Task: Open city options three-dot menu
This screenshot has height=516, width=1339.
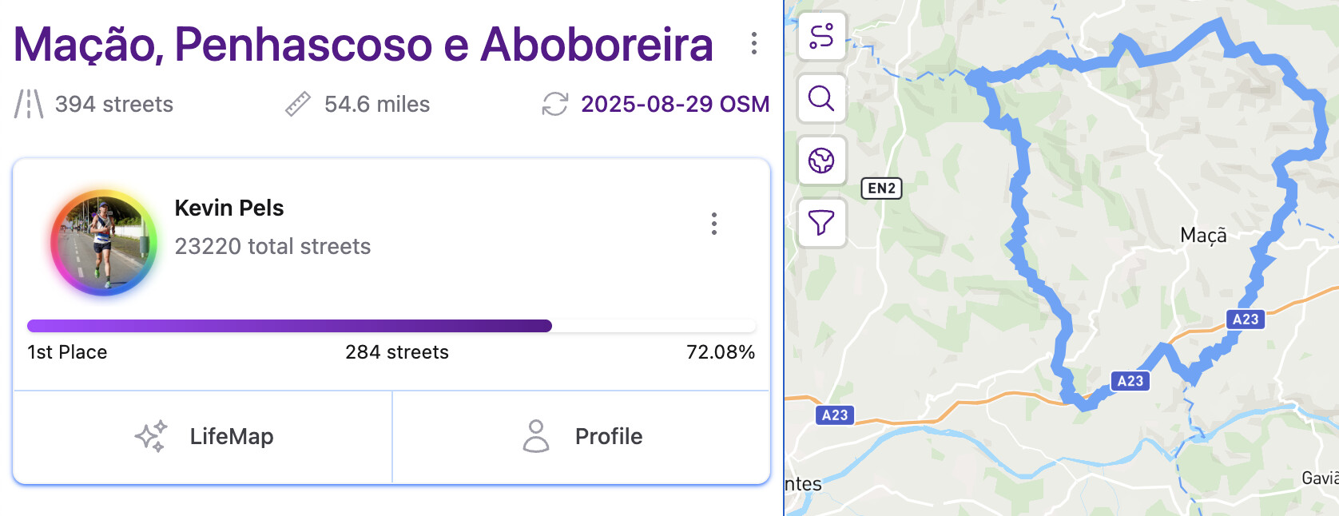Action: point(753,43)
